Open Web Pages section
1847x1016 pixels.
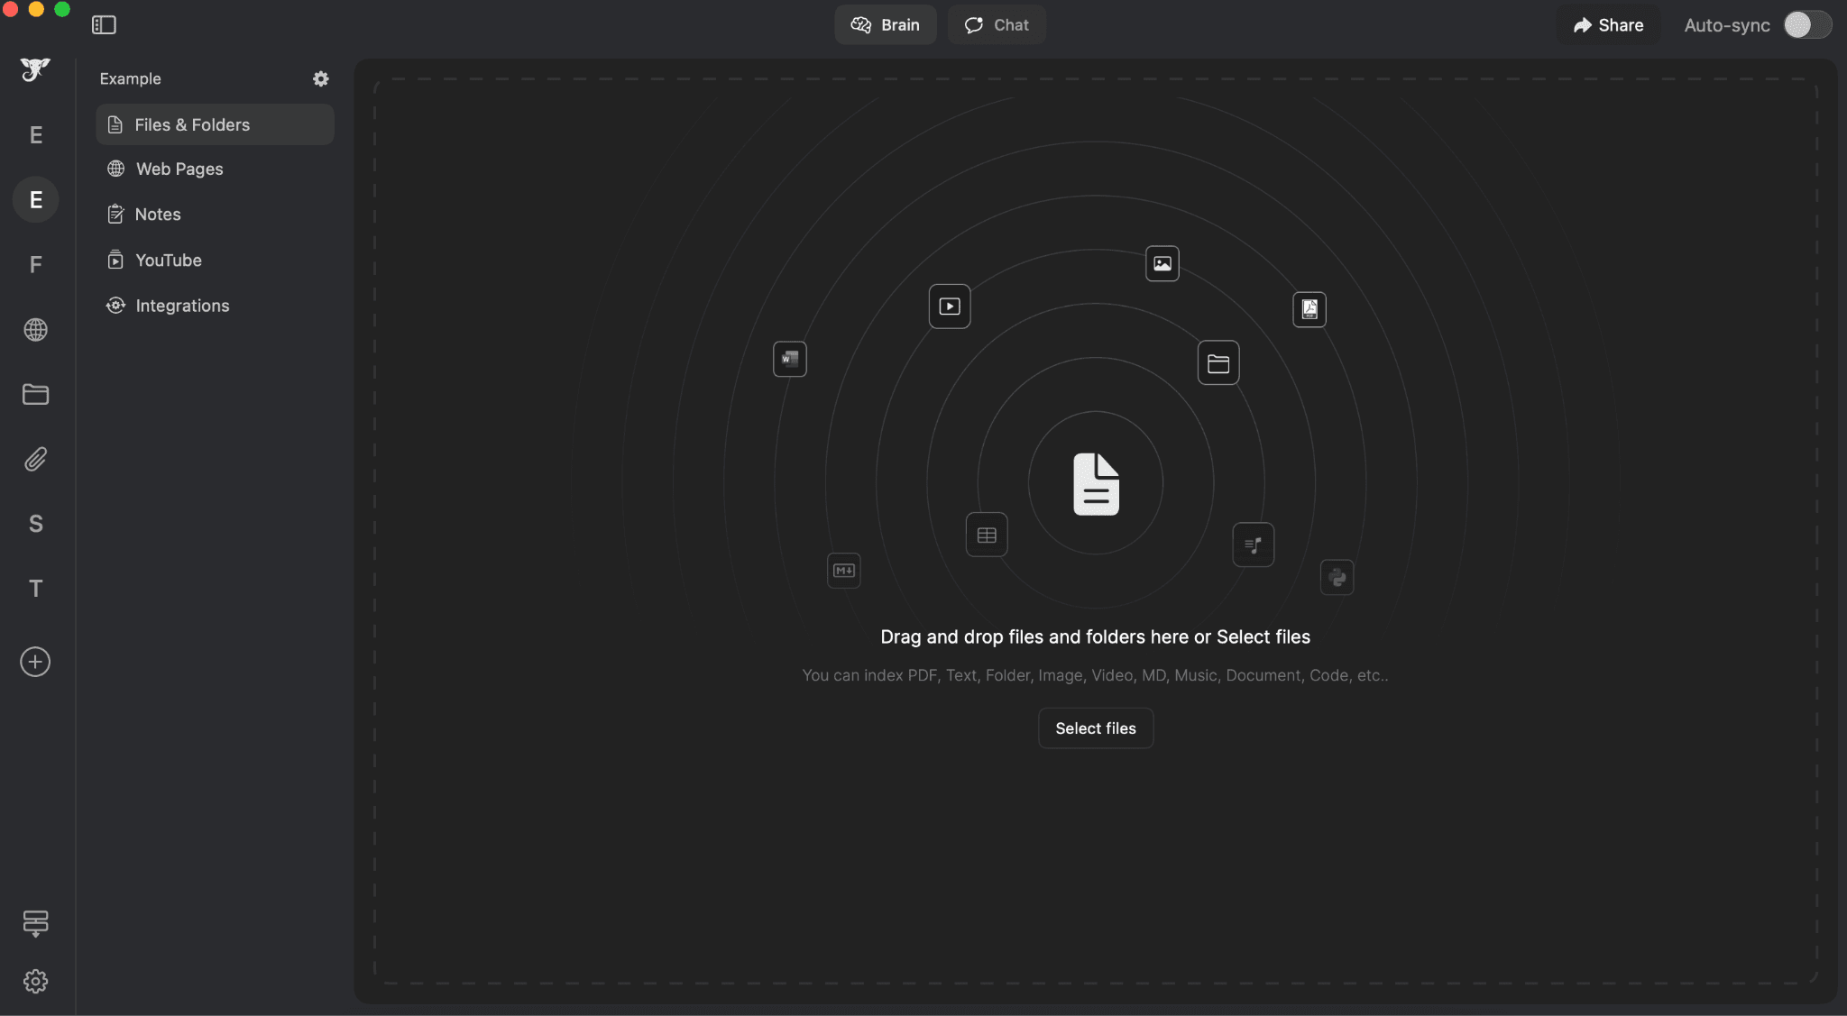click(179, 169)
